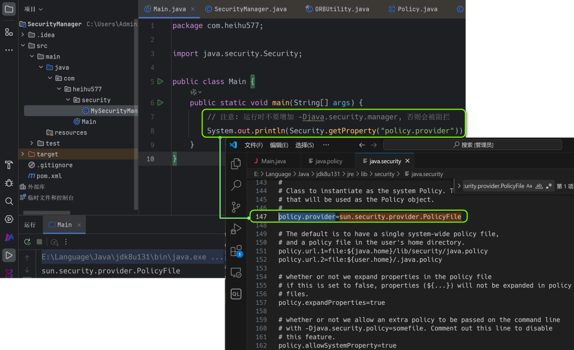Click the Language breadcrumb segment in VS Code
Viewport: 574px width, 350px height.
coord(278,174)
